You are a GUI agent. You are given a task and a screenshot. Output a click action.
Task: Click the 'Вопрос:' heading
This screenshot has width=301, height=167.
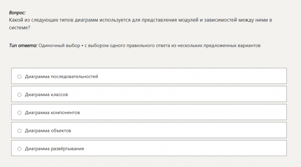(x=17, y=13)
